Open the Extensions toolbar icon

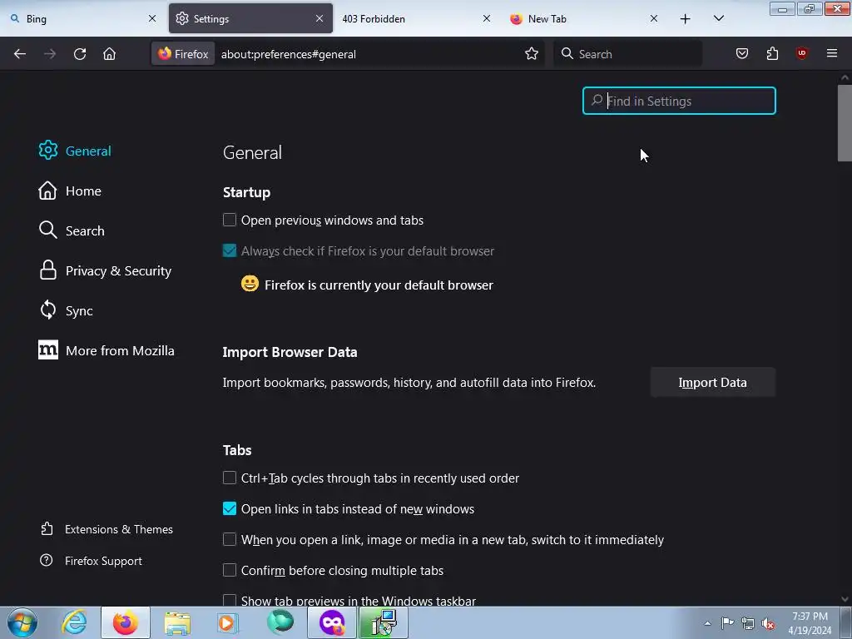pyautogui.click(x=772, y=53)
